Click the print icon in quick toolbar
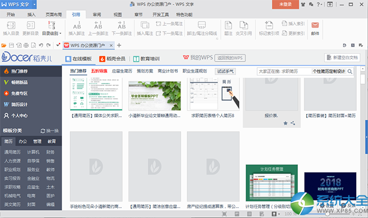 tap(26, 45)
